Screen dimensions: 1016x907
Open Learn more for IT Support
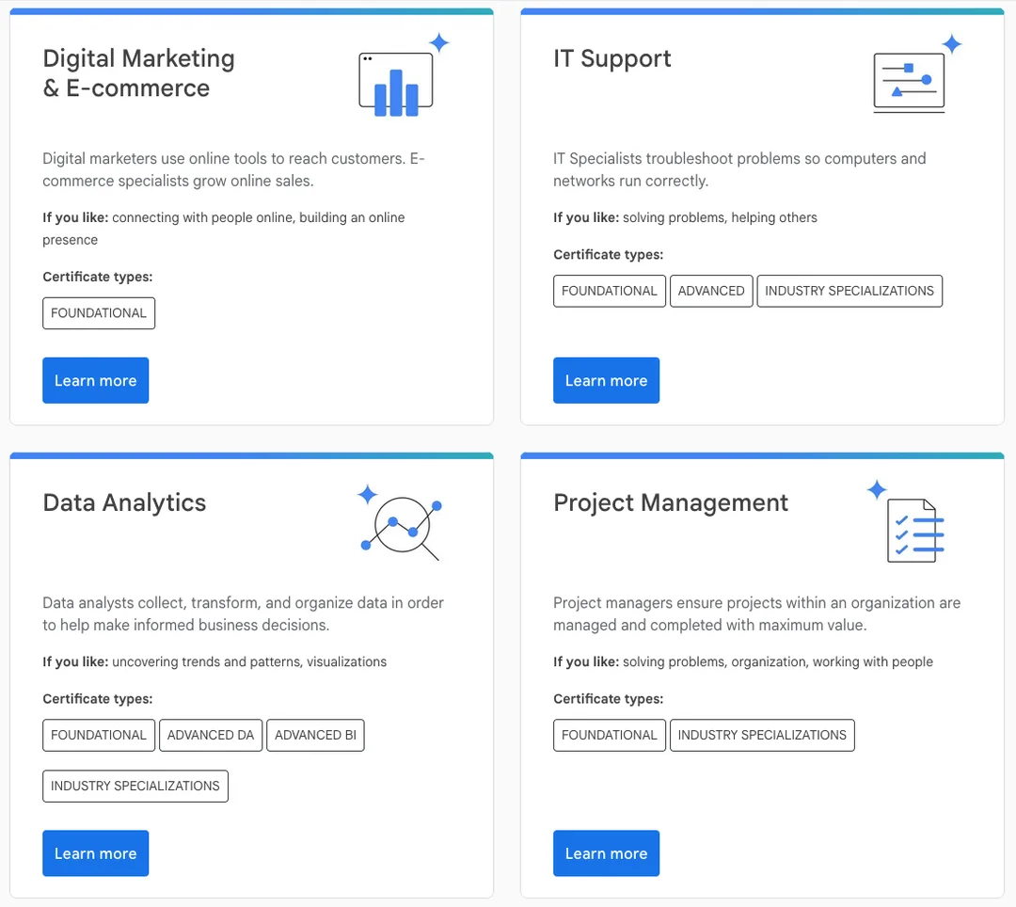[x=607, y=380]
